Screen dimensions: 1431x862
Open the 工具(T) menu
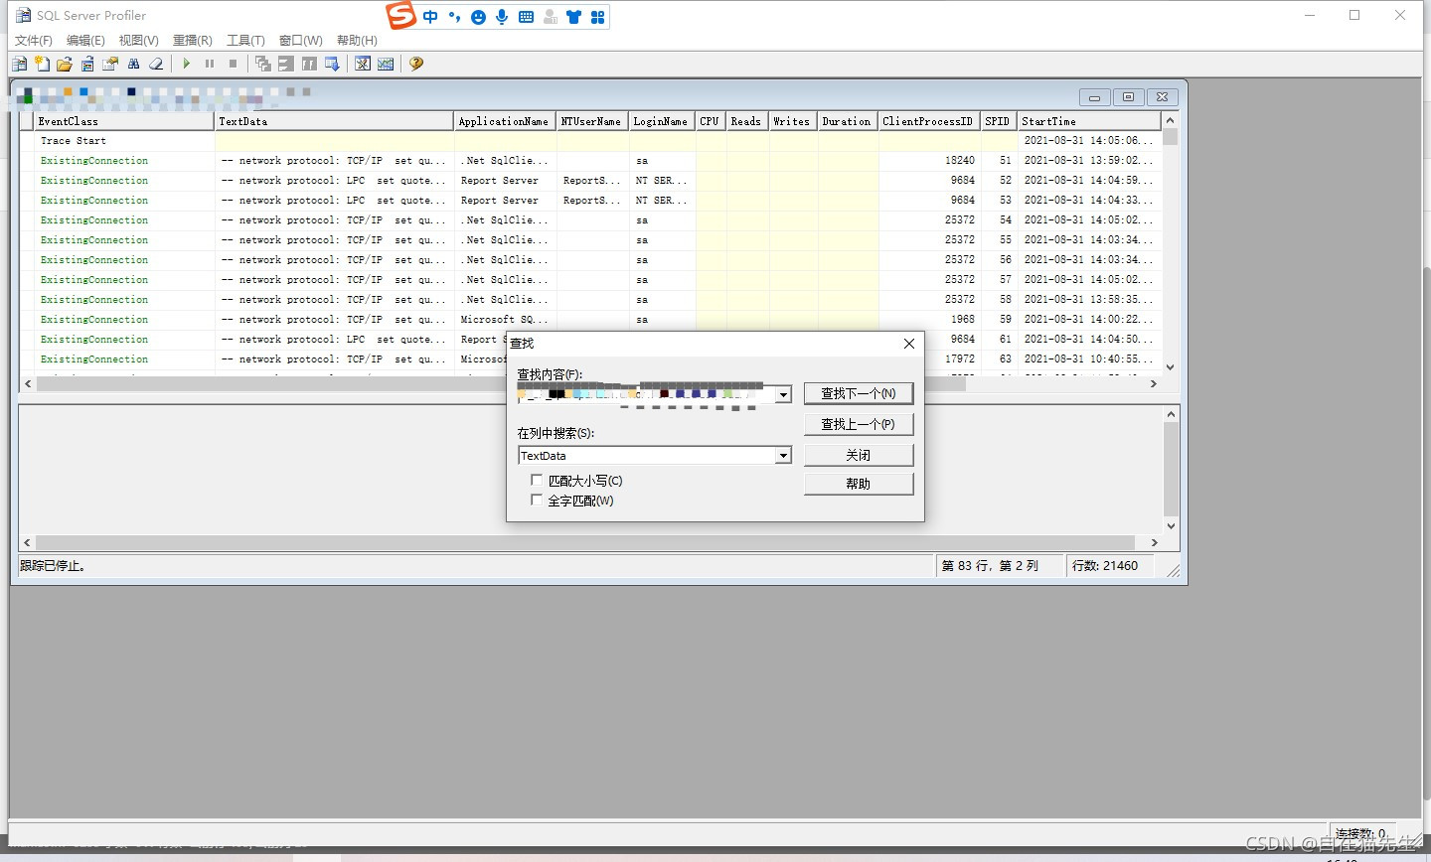[x=245, y=41]
